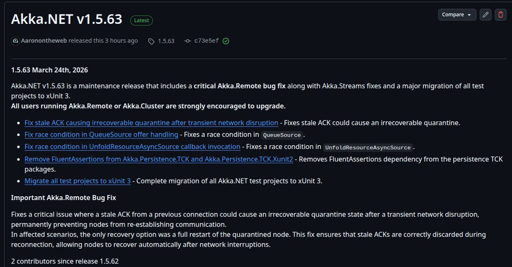Click the Latest release badge
512x267 pixels.
(x=142, y=20)
